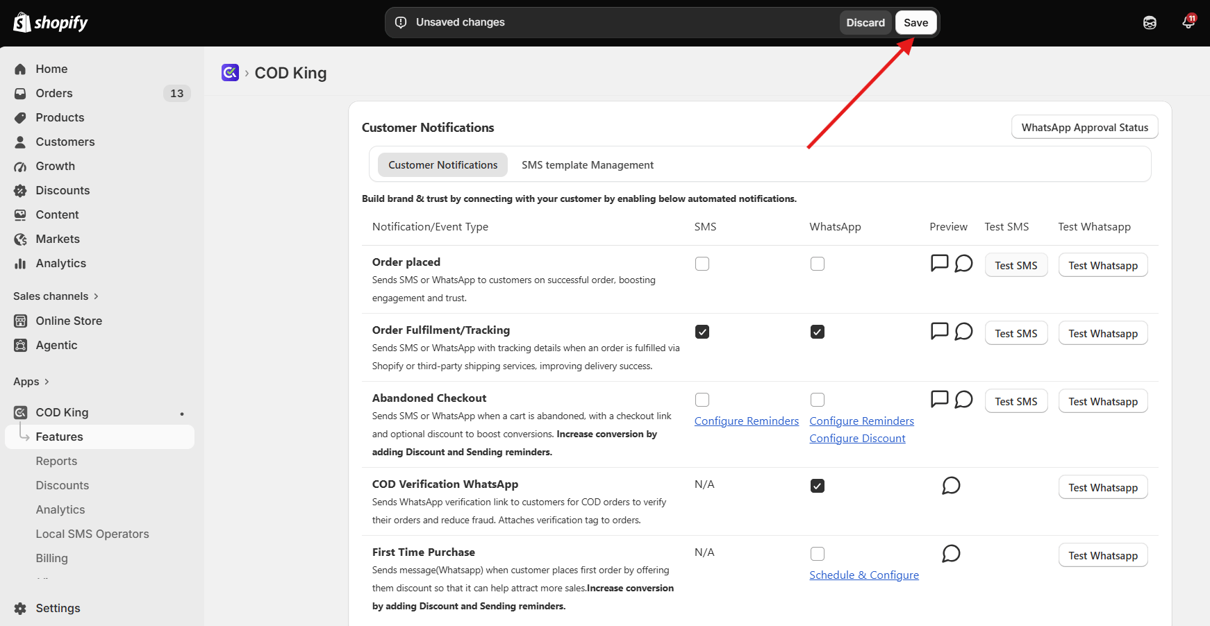Expand the Sales channels section
Viewport: 1210px width, 626px height.
(56, 296)
